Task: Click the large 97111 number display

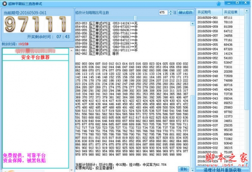Action: point(37,24)
